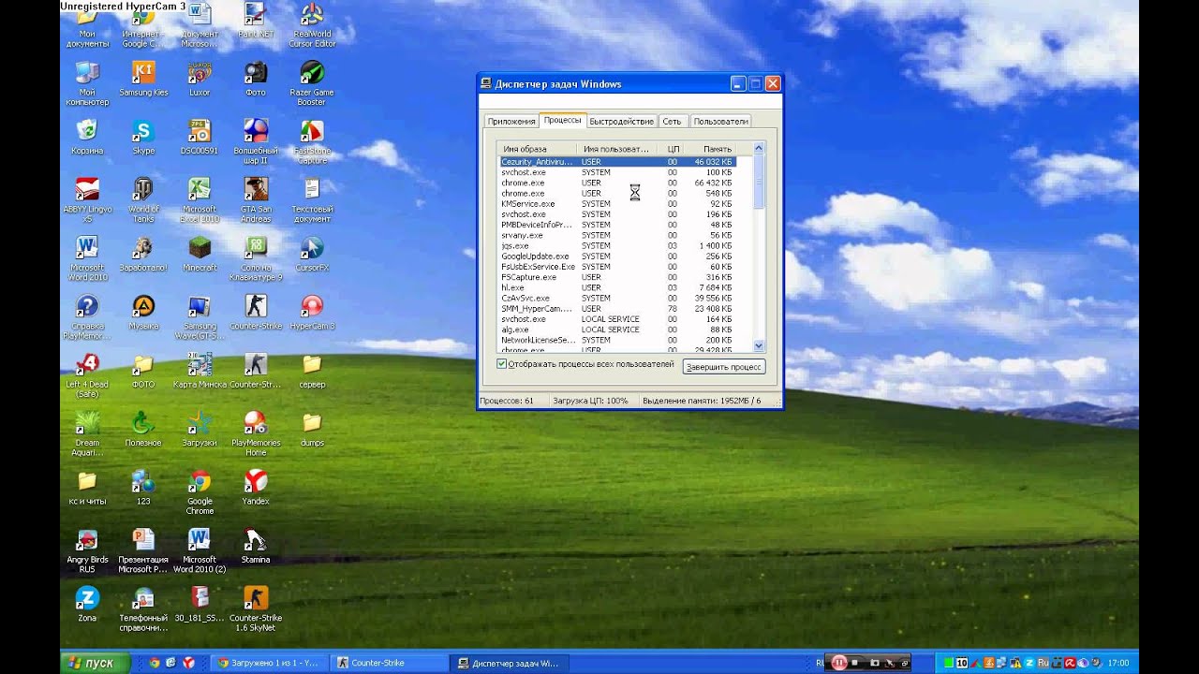Switch to the Быстродействие tab

click(x=622, y=121)
